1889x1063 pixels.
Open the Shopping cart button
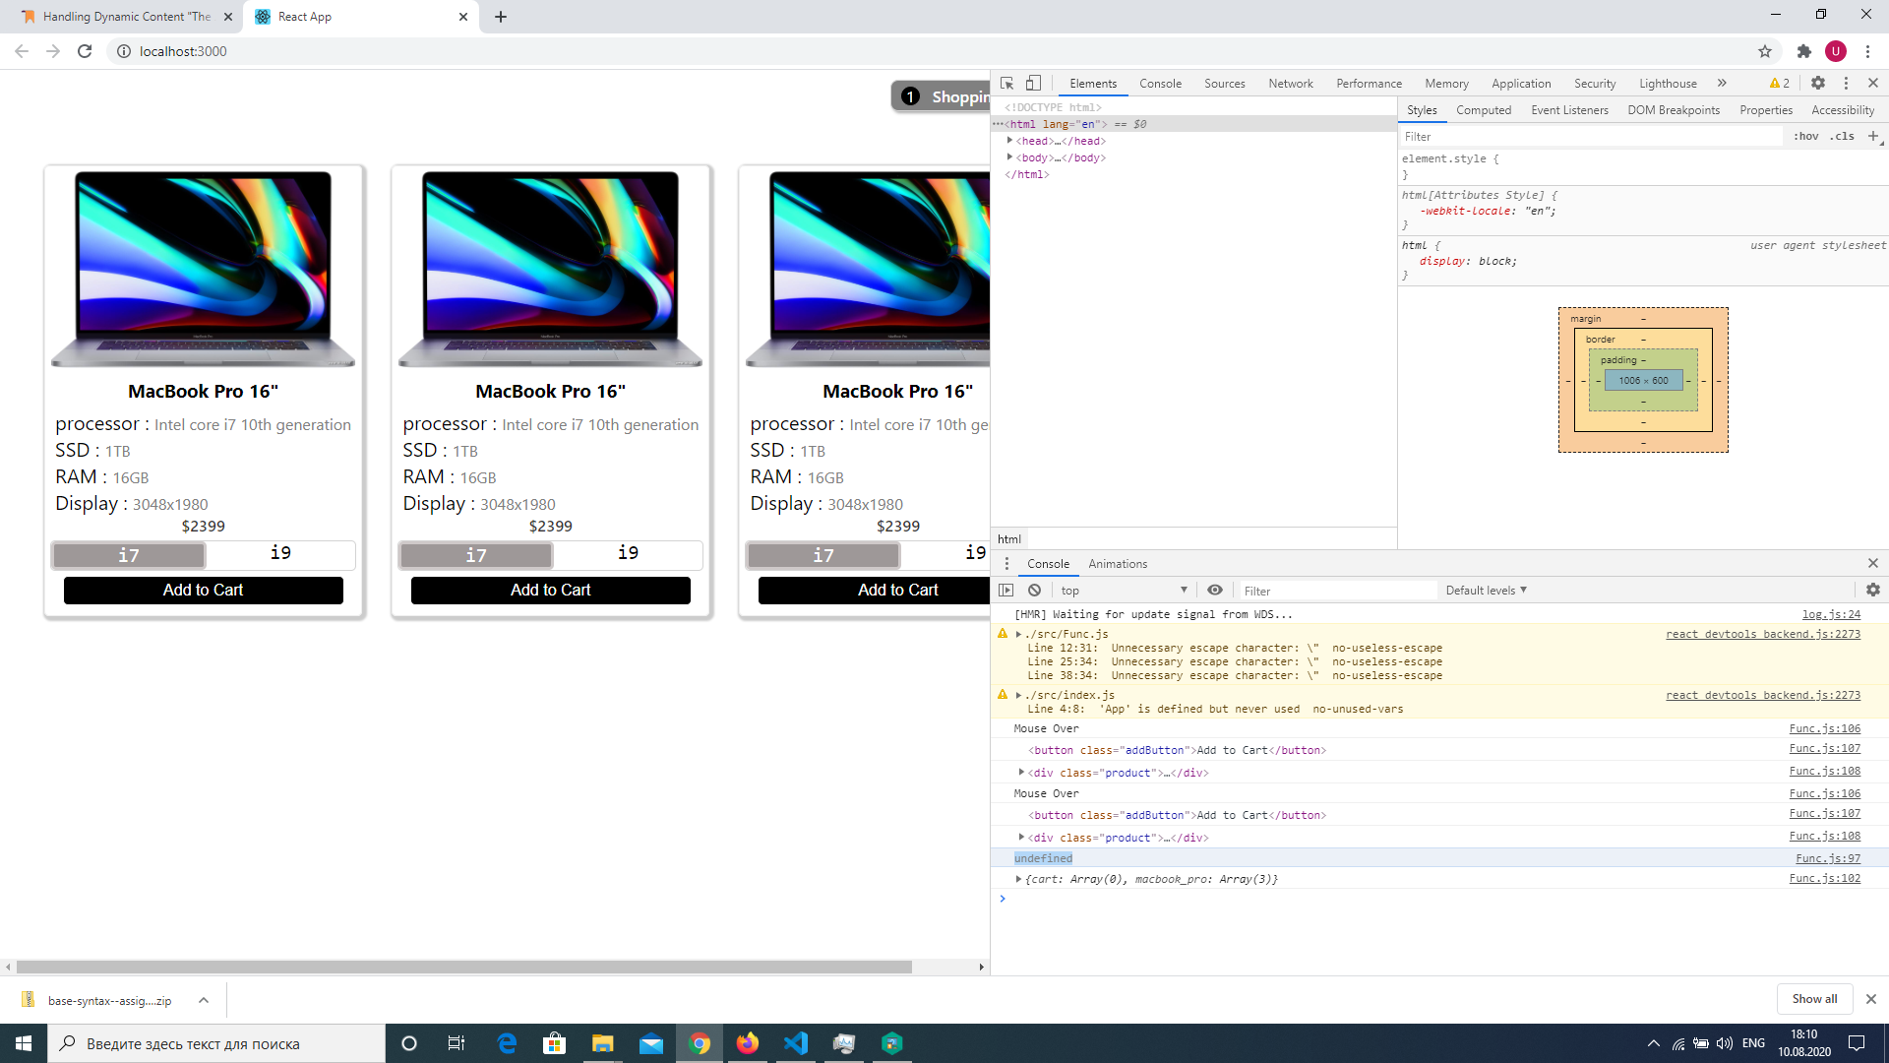point(942,96)
